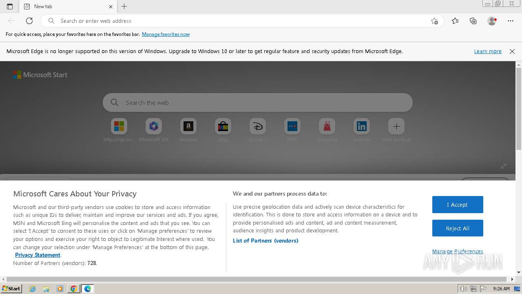
Task: Open Google Chrome from taskbar
Action: click(74, 289)
